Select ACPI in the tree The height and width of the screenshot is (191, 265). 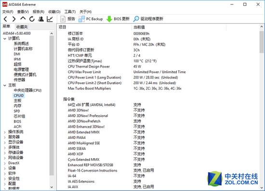pos(17,127)
